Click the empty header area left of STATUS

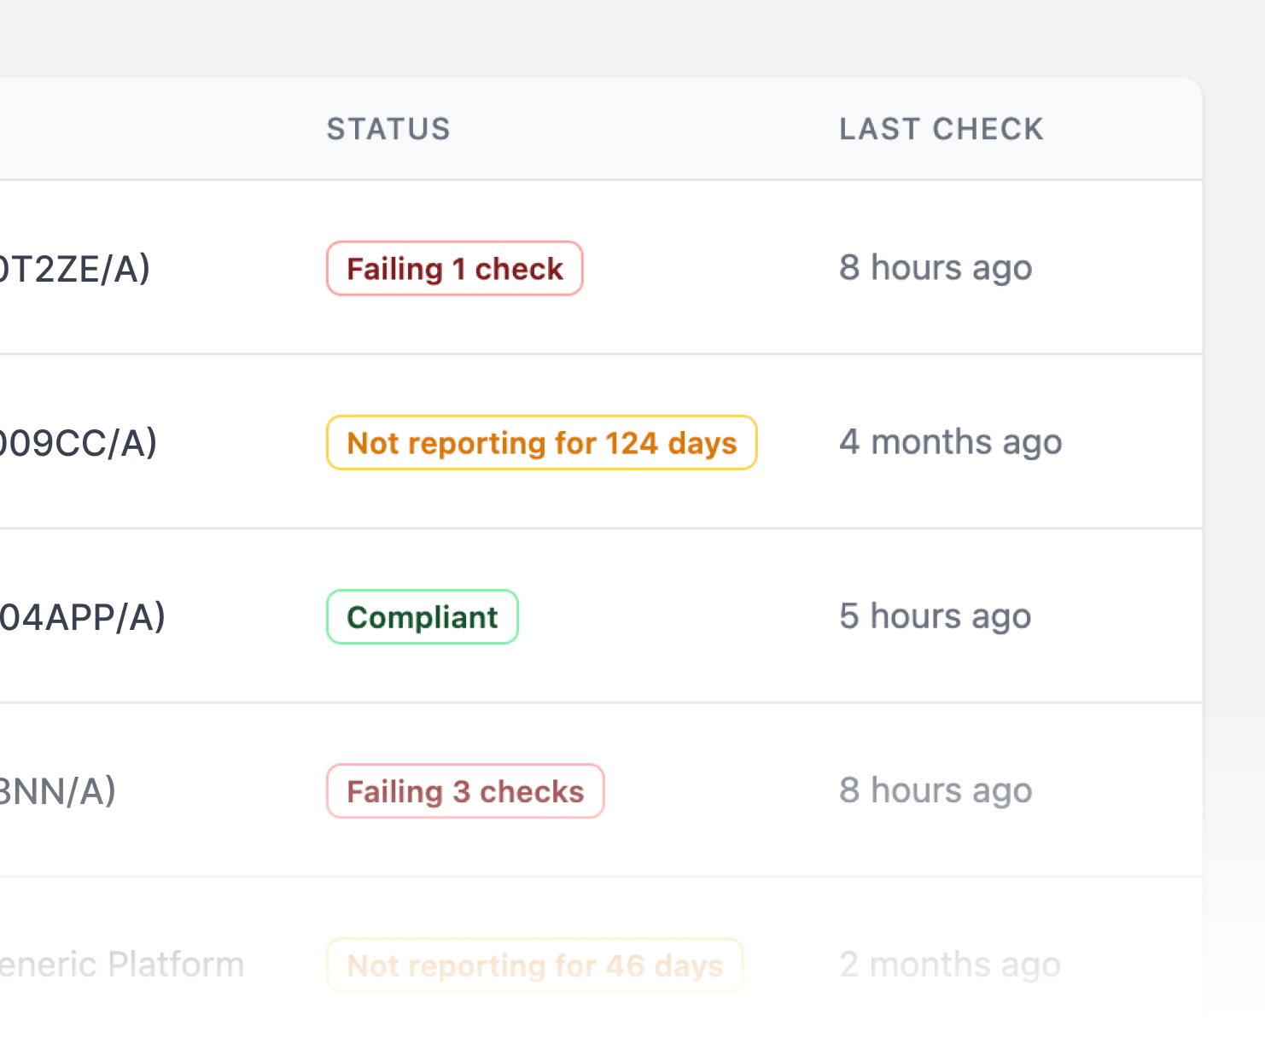[154, 129]
